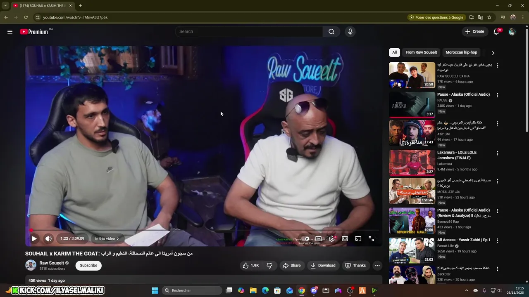Dislike the video

[x=269, y=266]
